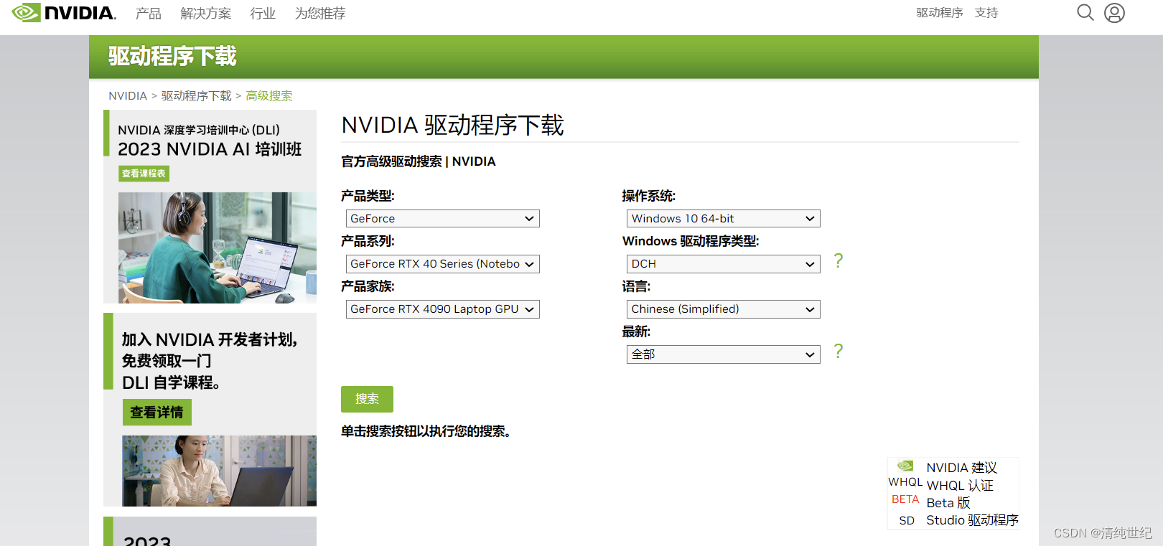Click the NVIDIA 建议 legend text
1163x546 pixels.
tap(961, 468)
